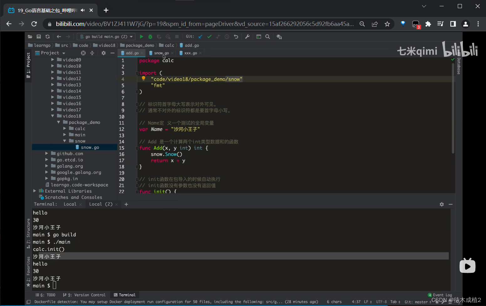Select the Local terminal tab
This screenshot has width=486, height=306.
pyautogui.click(x=70, y=204)
